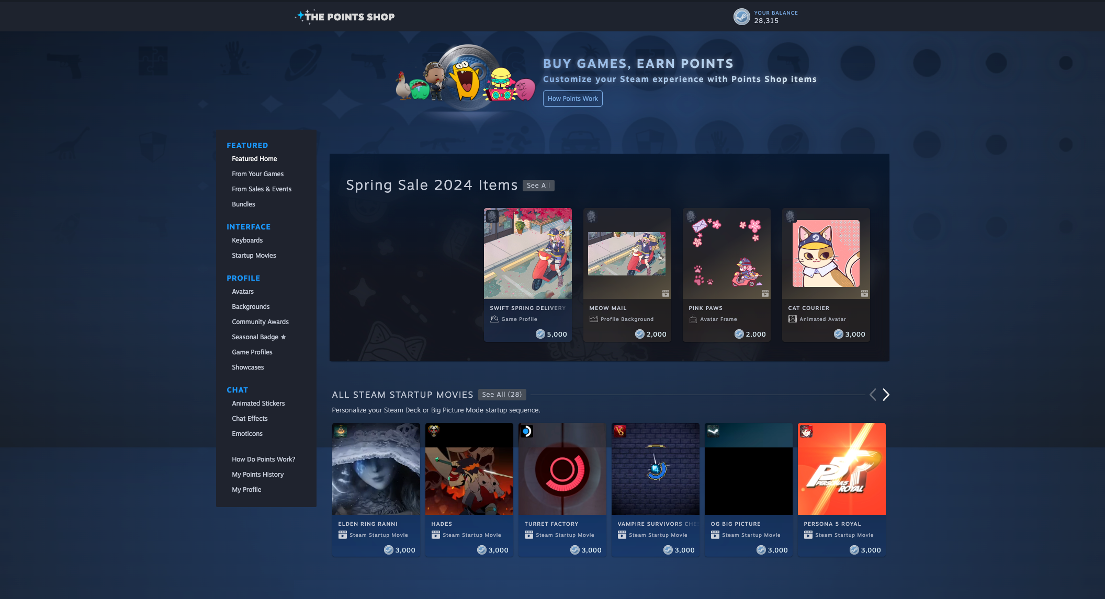Screen dimensions: 1105x599
Task: Click the Game Profile icon on Swift Spring Delivery
Action: click(494, 319)
